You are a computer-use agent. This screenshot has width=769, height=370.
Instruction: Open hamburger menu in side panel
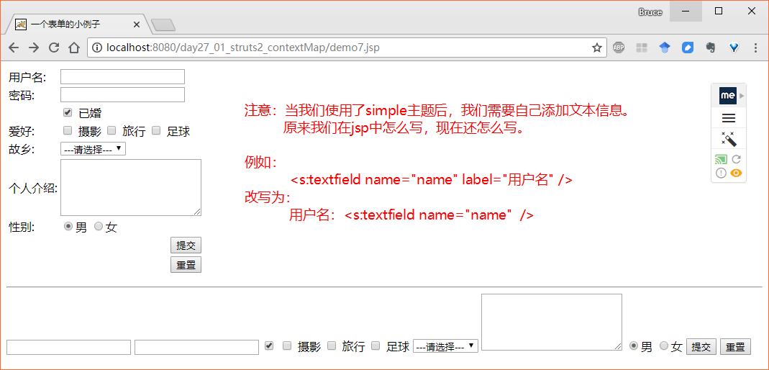point(729,118)
